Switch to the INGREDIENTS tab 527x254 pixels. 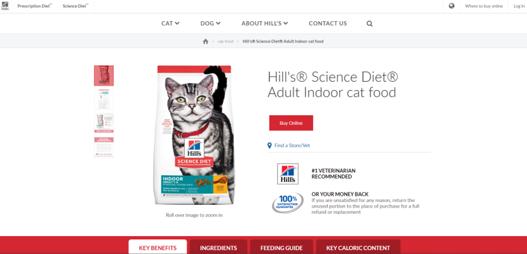point(219,248)
